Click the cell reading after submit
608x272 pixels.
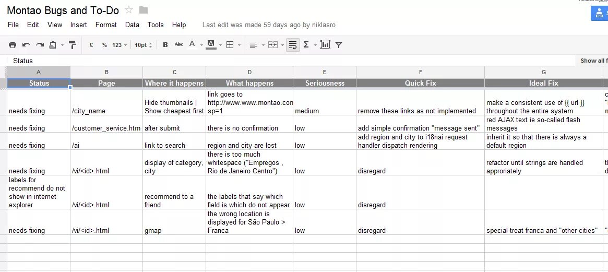pos(174,124)
